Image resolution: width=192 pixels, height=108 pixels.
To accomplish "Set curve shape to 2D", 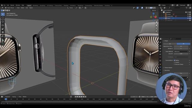I will point(170,44).
